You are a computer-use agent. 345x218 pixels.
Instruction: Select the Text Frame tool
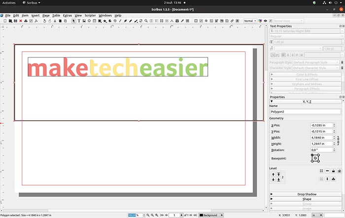point(79,21)
